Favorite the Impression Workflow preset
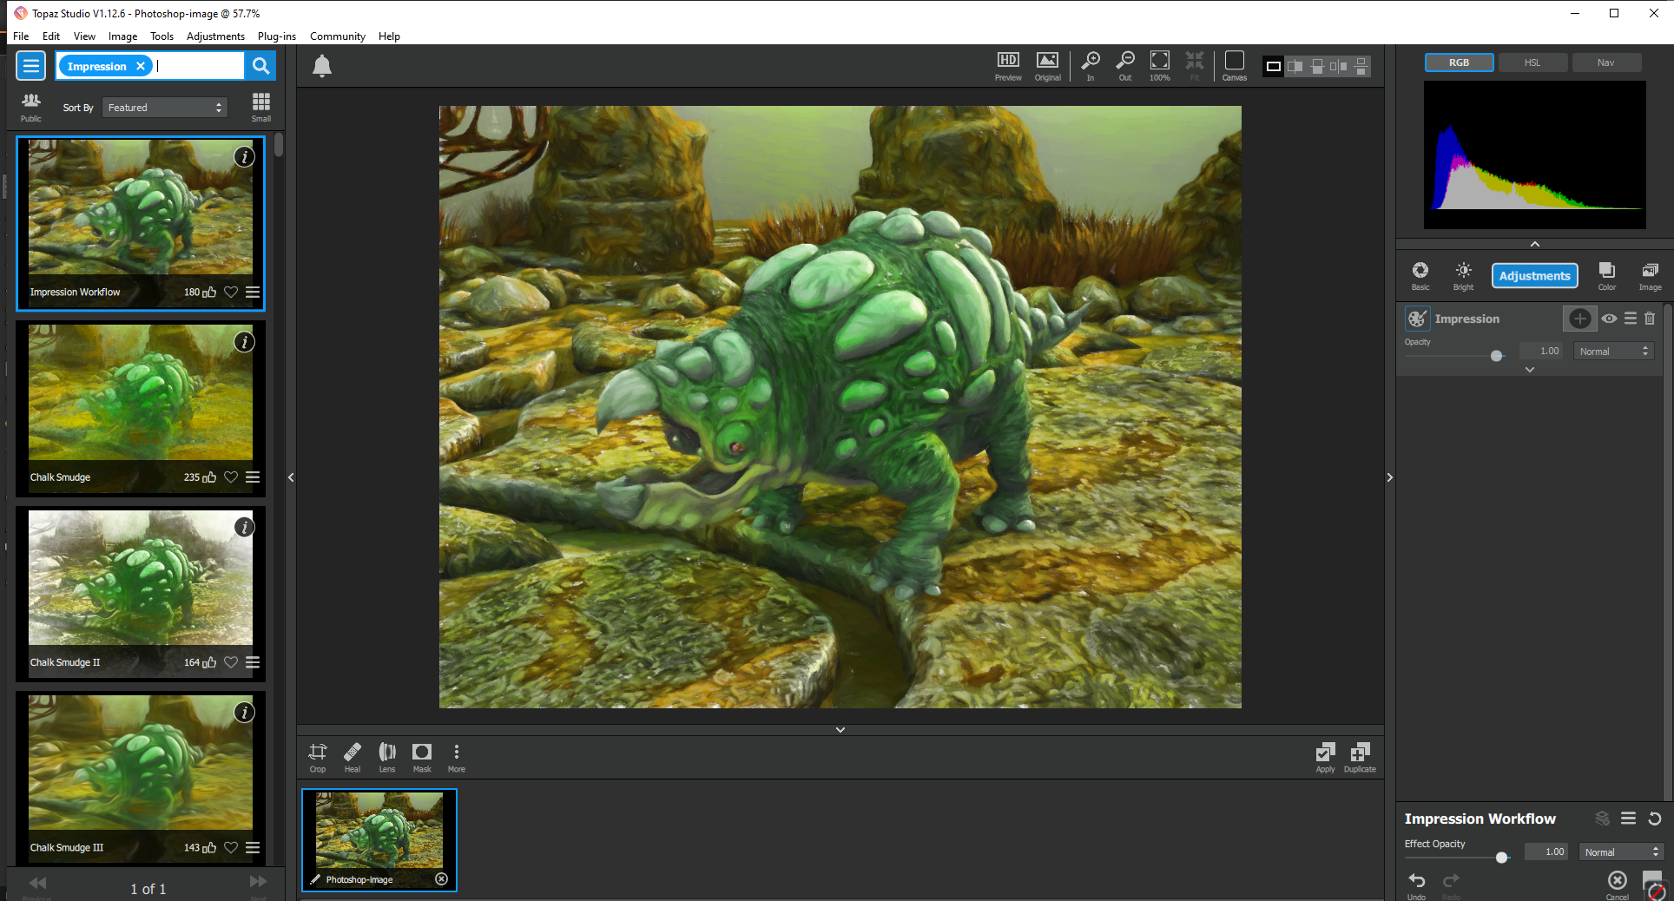 click(x=231, y=293)
